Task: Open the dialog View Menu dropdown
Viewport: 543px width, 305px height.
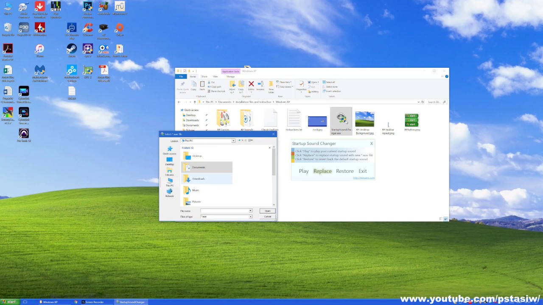Action: pyautogui.click(x=250, y=140)
